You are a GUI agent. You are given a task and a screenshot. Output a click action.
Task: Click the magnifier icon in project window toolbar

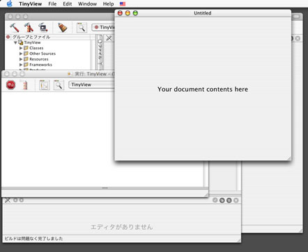(82, 28)
